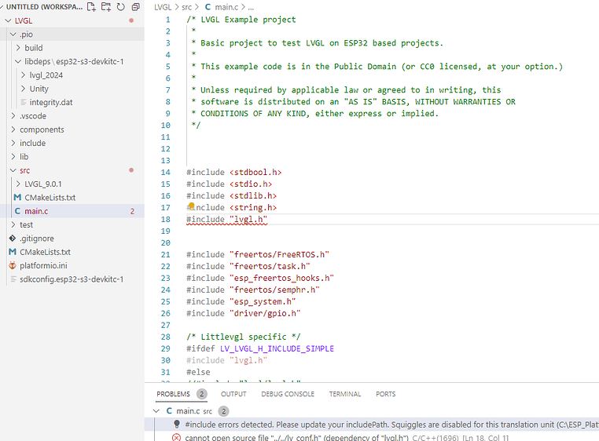Expand the lib folder
The image size is (599, 441).
tap(13, 156)
